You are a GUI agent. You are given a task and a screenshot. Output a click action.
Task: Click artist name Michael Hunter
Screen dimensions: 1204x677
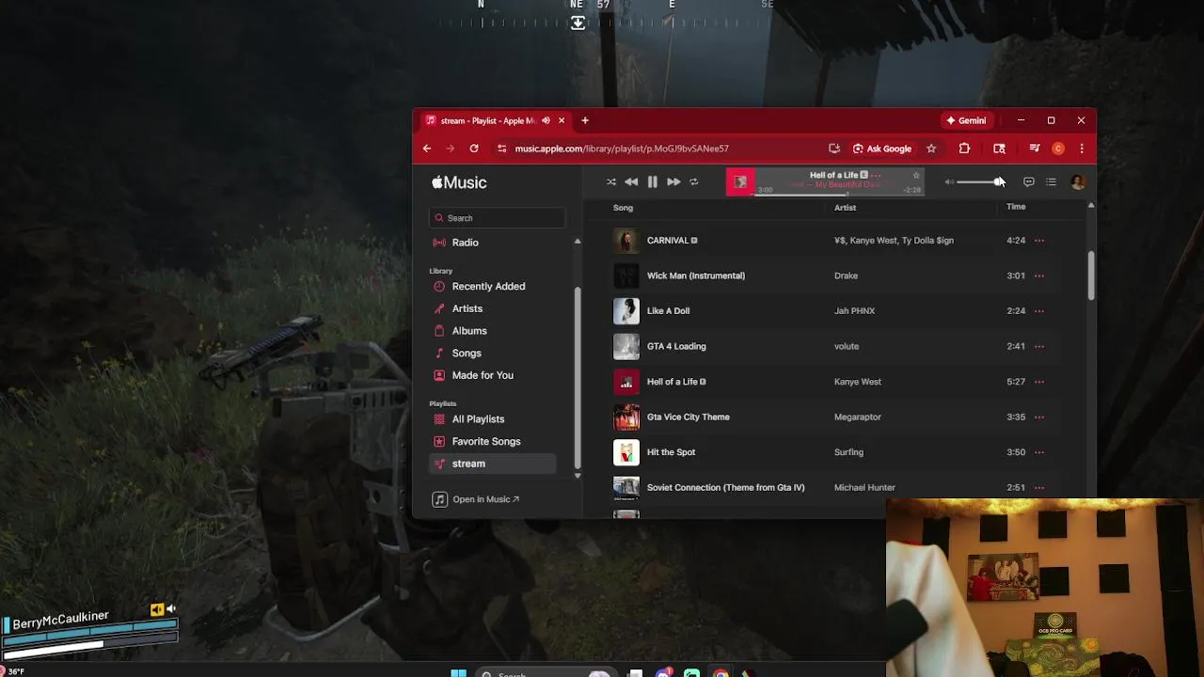(864, 487)
